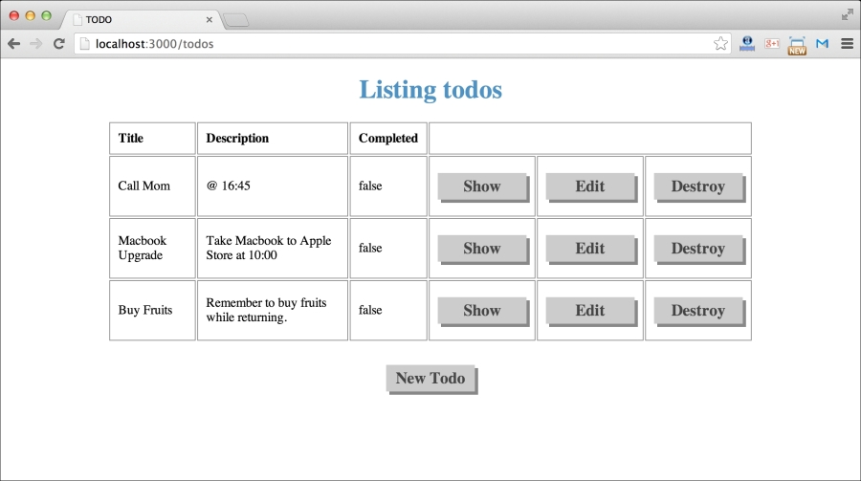This screenshot has width=861, height=481.
Task: Click the Take Macbook to Apple Store description
Action: tap(273, 249)
